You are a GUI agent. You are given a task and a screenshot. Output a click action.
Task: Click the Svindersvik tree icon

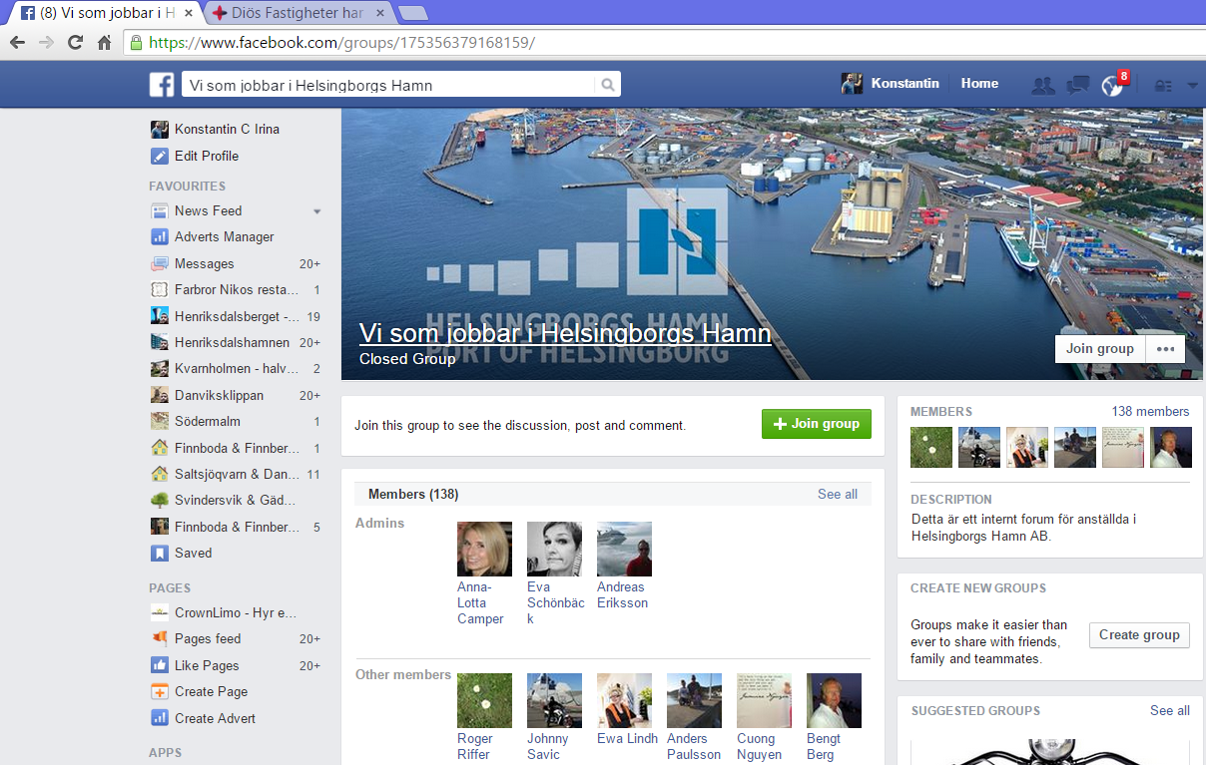point(159,500)
